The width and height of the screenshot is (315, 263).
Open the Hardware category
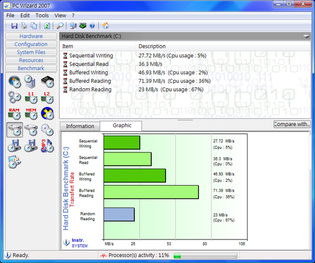tap(31, 36)
